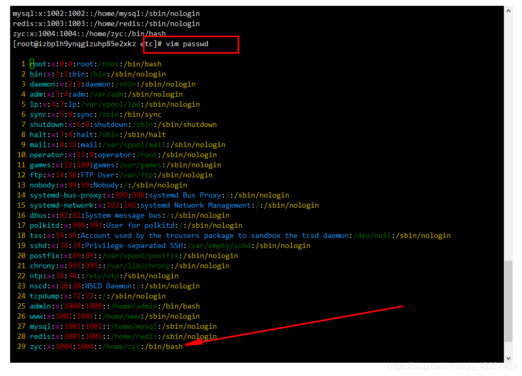Screen dimensions: 522x376
Task: Click the operator:x:11:0 entry
Action: [123, 155]
